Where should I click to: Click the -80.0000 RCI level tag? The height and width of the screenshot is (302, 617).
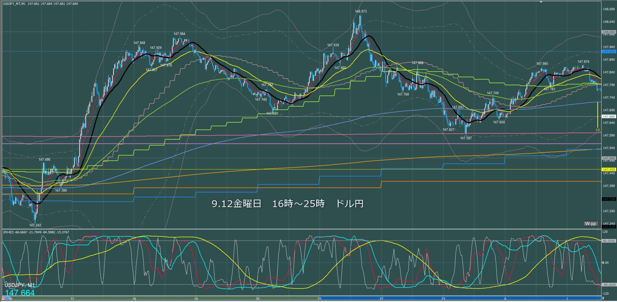(608, 285)
